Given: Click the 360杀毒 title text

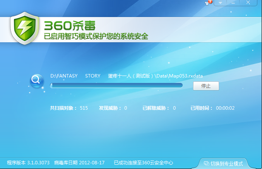Looking at the screenshot, I should [70, 26].
